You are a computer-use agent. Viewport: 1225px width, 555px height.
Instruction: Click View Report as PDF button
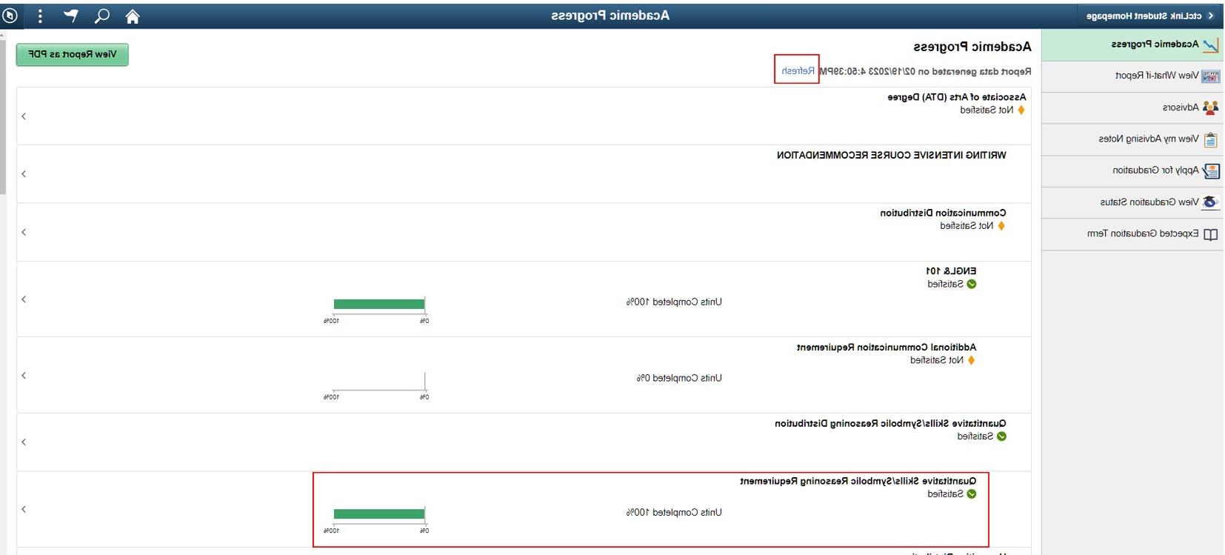pos(73,55)
